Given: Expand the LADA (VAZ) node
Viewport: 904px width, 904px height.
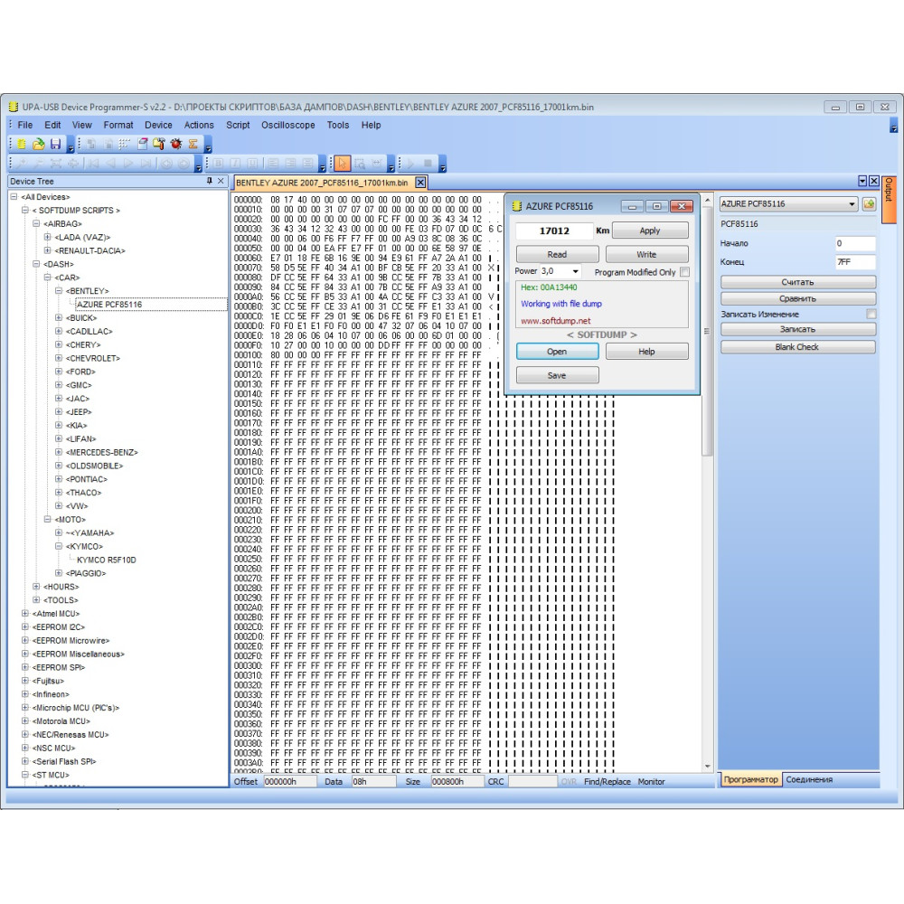Looking at the screenshot, I should [47, 237].
